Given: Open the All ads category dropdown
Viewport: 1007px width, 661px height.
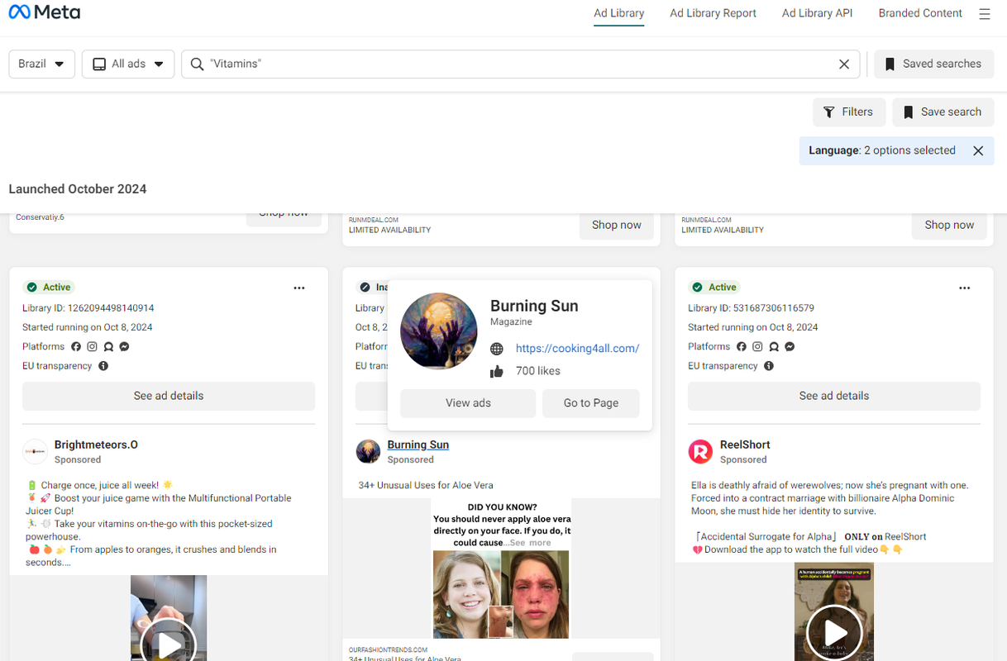Looking at the screenshot, I should pyautogui.click(x=127, y=64).
